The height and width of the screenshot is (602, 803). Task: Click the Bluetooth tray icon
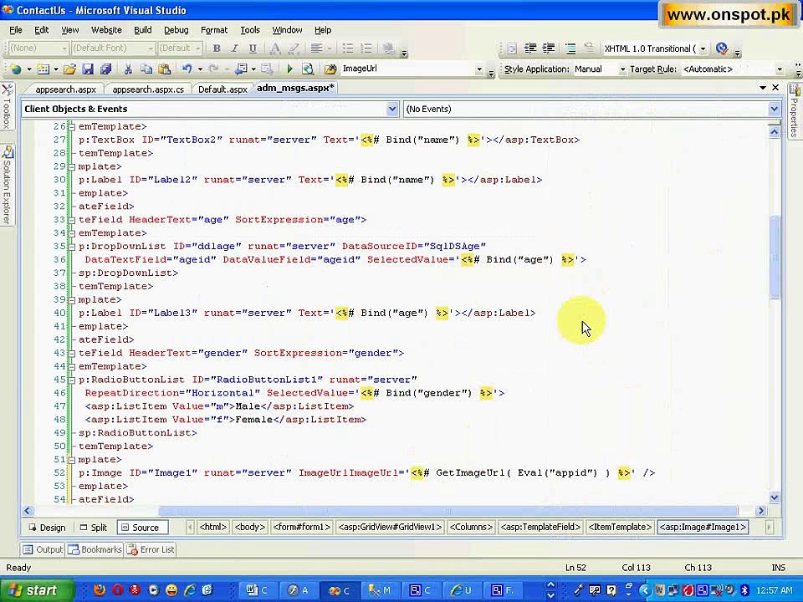coord(744,590)
